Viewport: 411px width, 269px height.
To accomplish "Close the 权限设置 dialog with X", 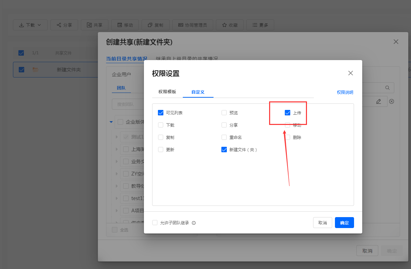I will pos(351,73).
